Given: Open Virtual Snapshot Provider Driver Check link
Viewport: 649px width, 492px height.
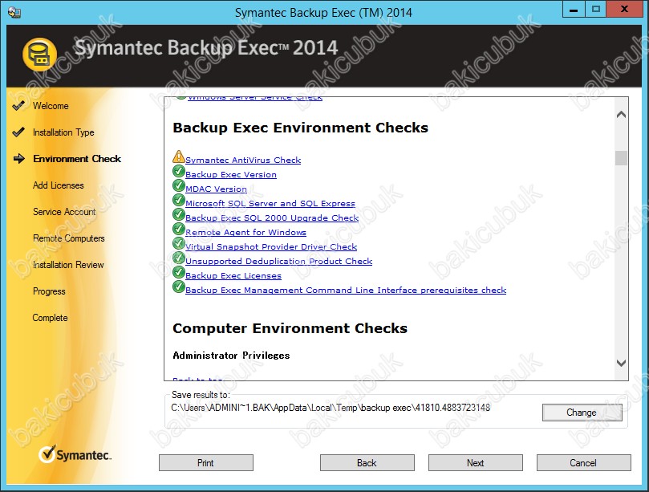Looking at the screenshot, I should 271,247.
